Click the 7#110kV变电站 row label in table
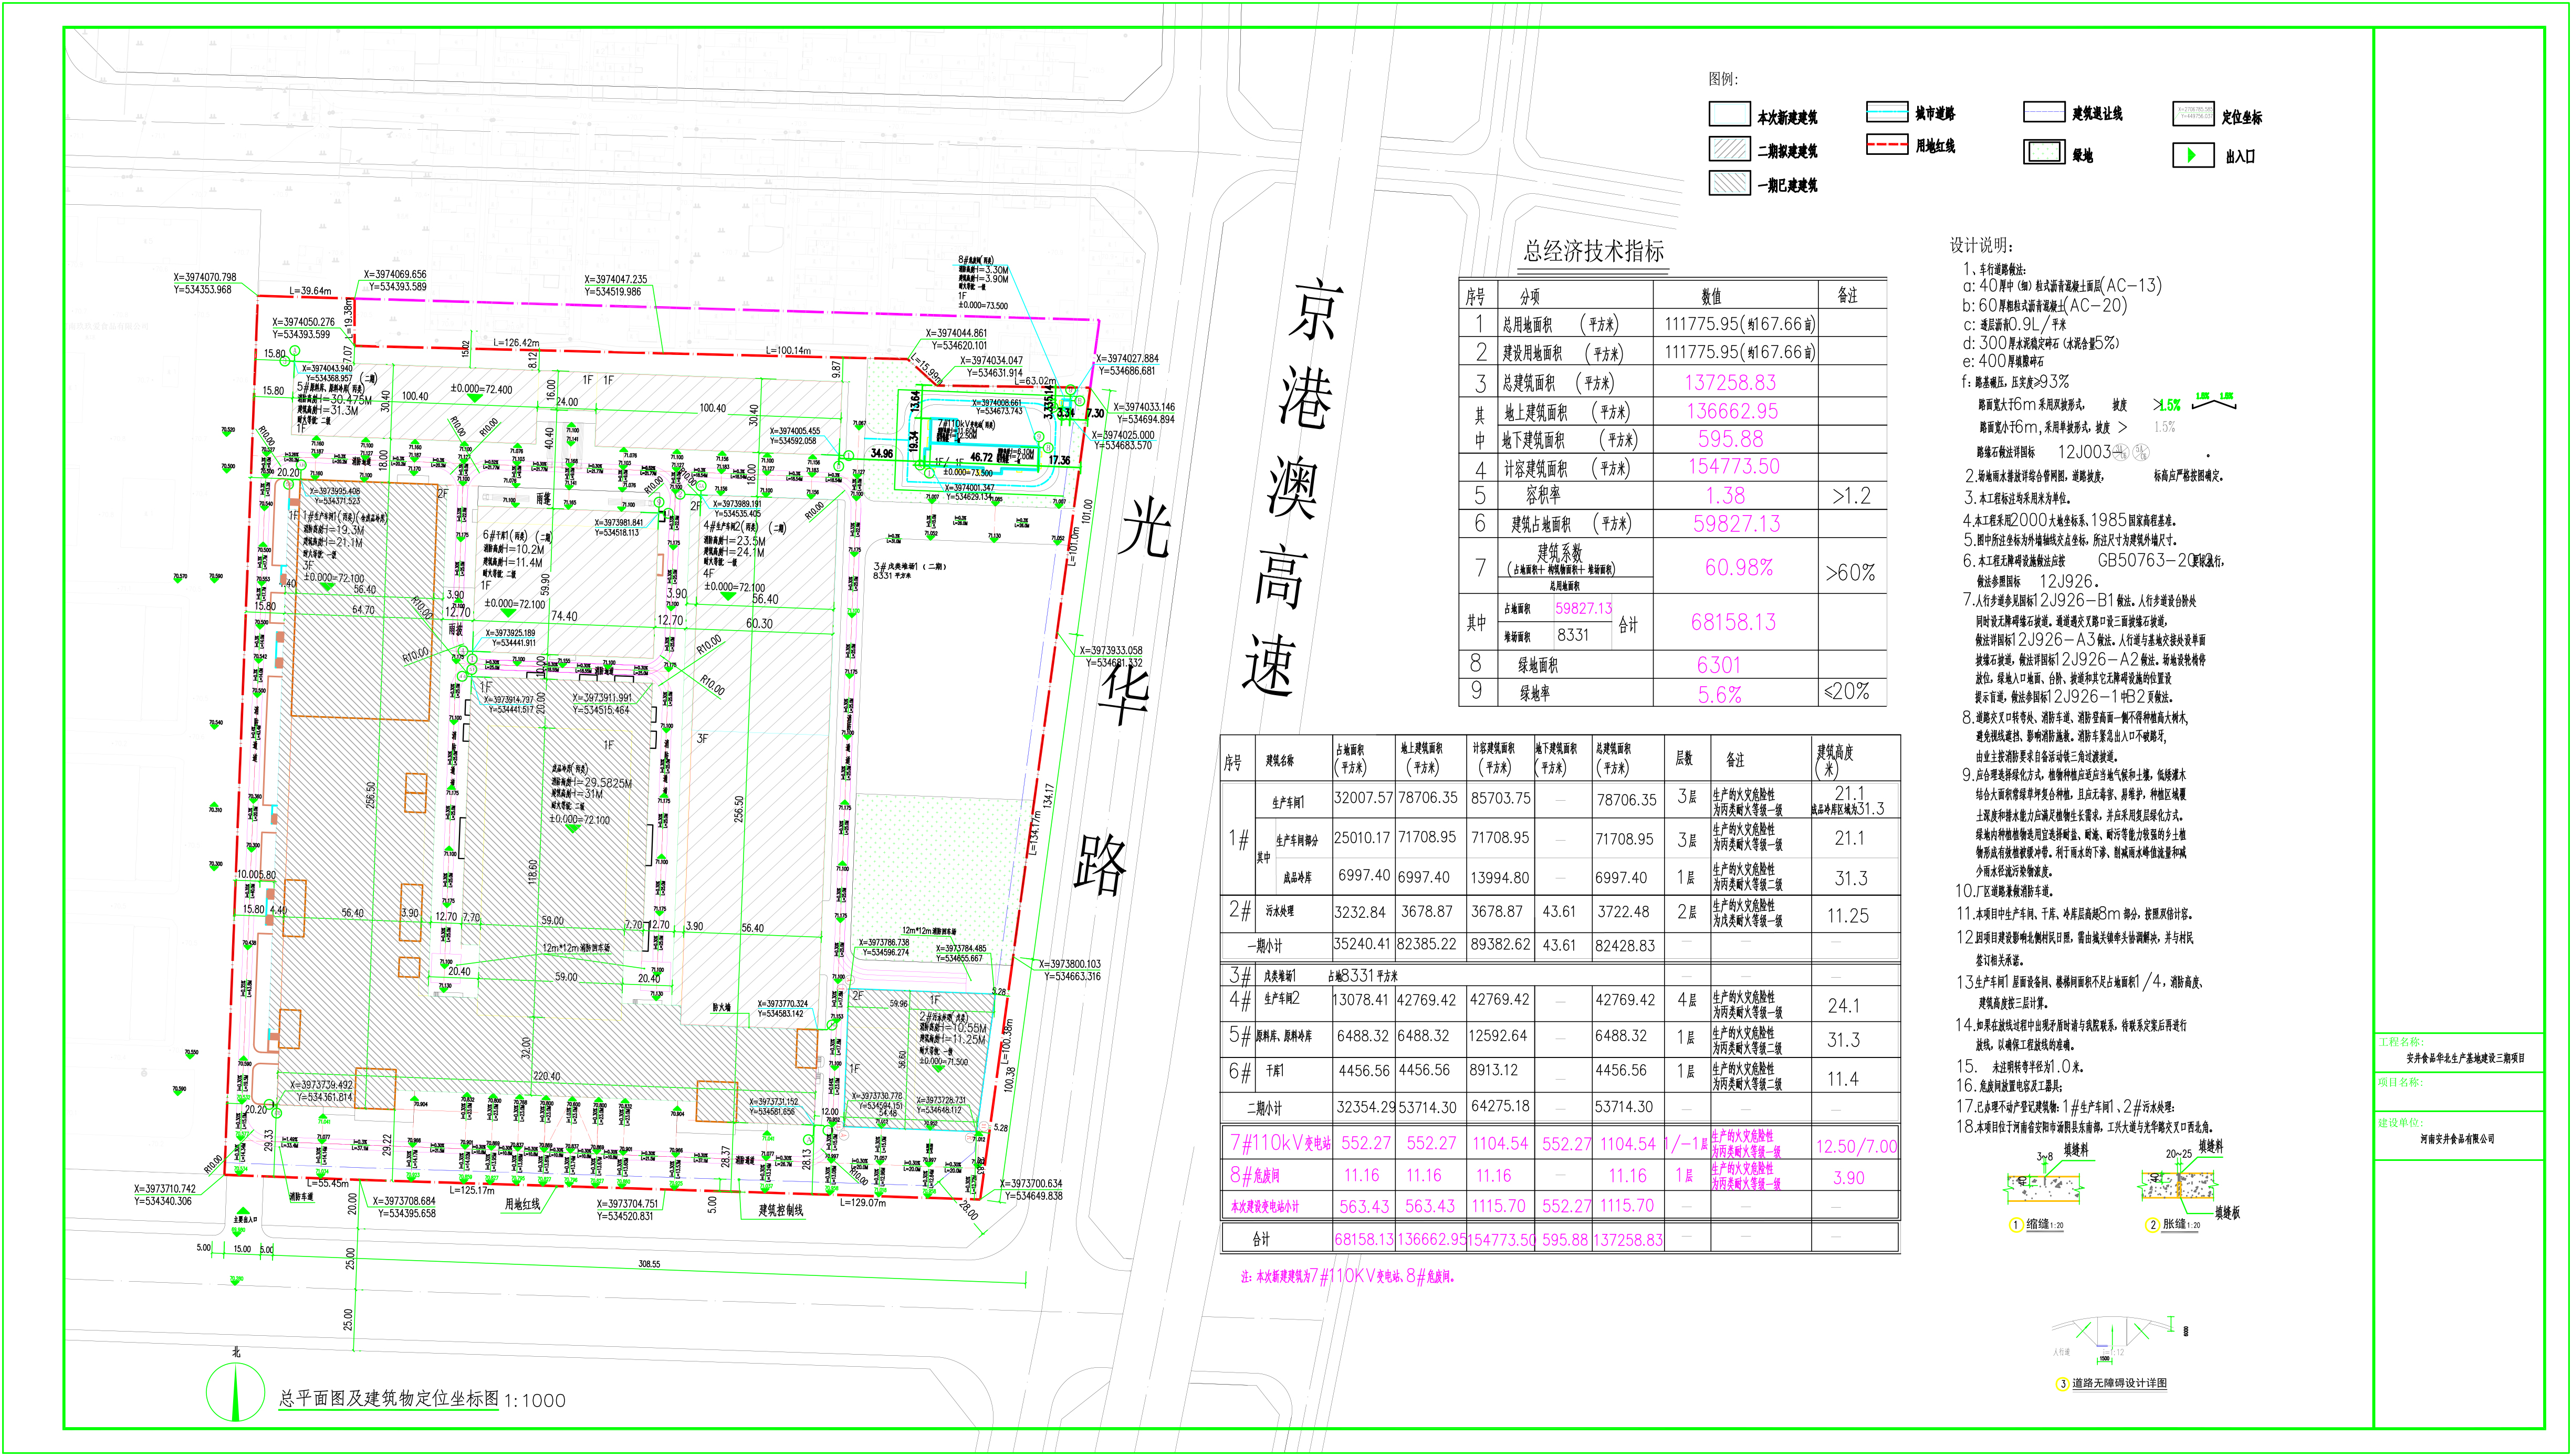The width and height of the screenshot is (2572, 1456). click(1280, 1143)
